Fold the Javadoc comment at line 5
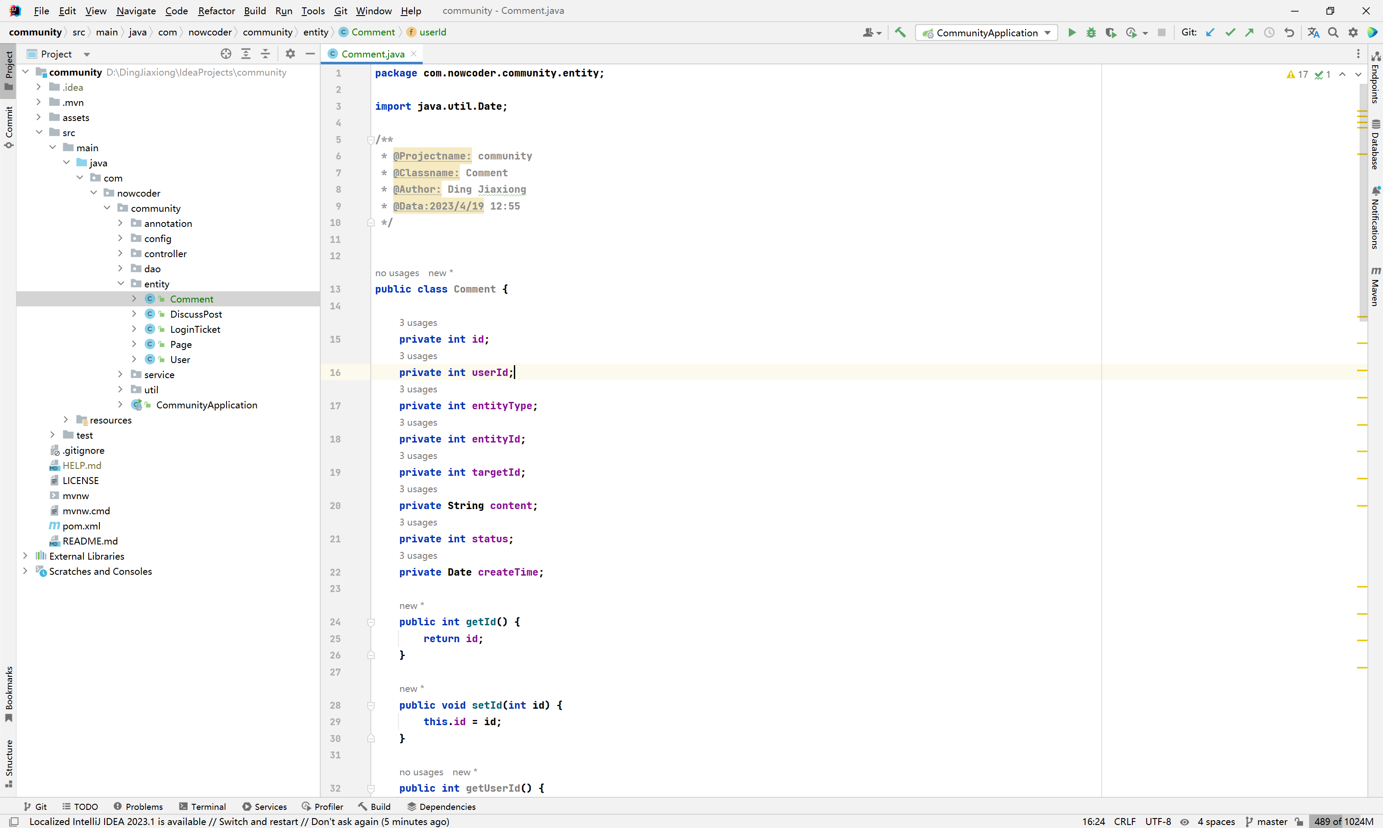This screenshot has height=828, width=1383. point(371,140)
